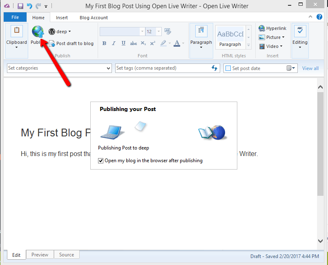
Task: Open the font size 12 dropdown
Action: (x=158, y=32)
